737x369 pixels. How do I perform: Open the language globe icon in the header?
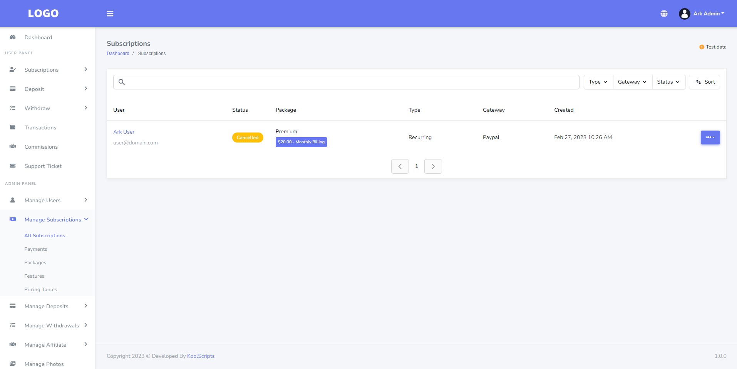tap(664, 13)
